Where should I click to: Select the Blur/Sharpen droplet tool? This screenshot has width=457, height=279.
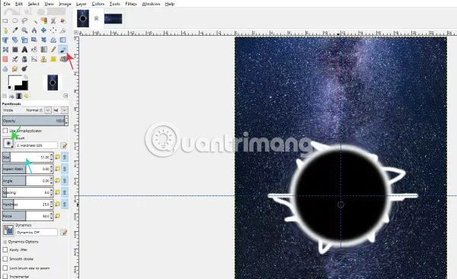coord(5,68)
